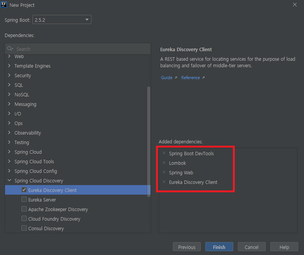Click the Previous button
Screen dimensions: 304x255
pyautogui.click(x=187, y=247)
